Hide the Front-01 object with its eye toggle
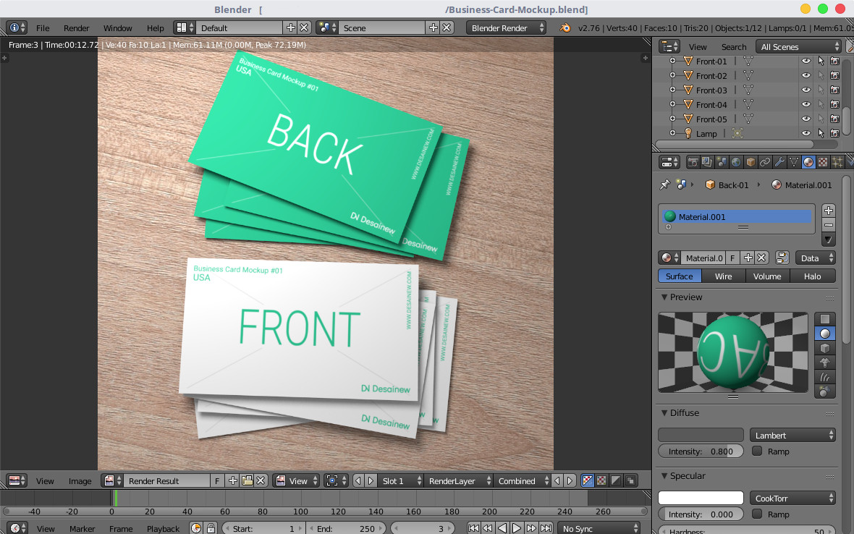The image size is (854, 534). [806, 61]
